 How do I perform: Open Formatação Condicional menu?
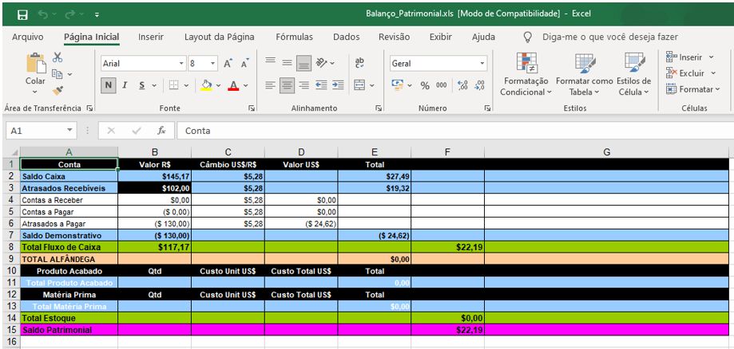pos(526,75)
